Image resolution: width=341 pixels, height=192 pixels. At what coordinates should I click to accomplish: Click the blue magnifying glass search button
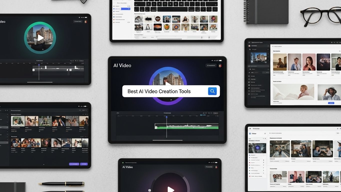[212, 91]
